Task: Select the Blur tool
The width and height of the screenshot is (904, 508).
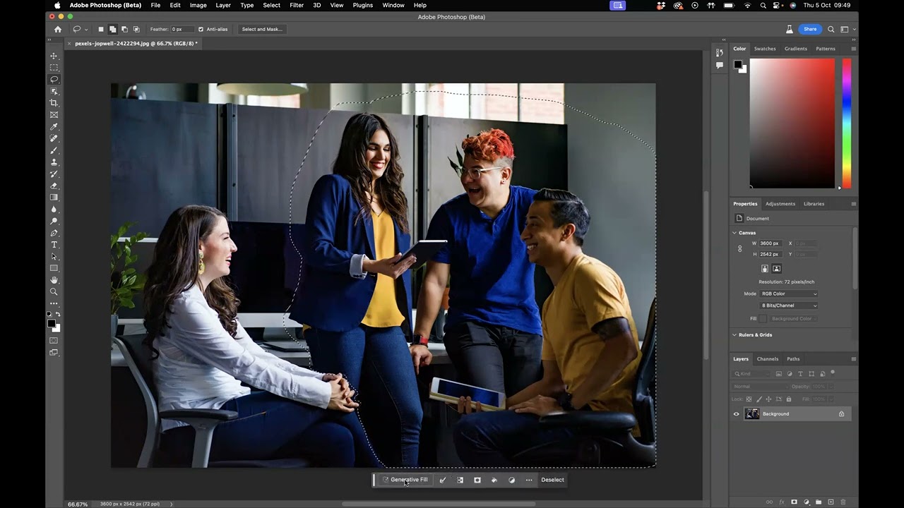Action: click(54, 210)
